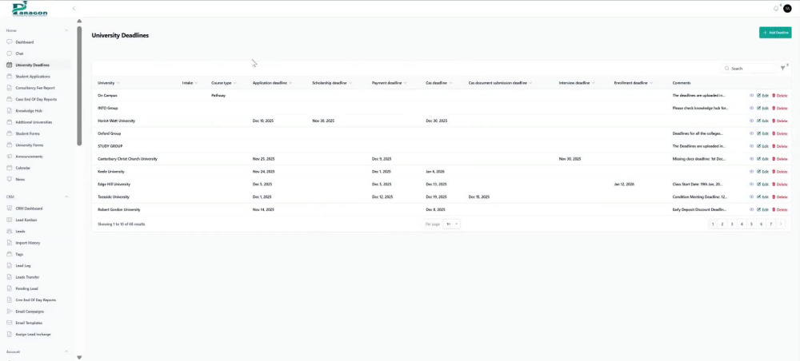Click the Consultancy Fee Report document icon
The image size is (800, 361).
point(9,88)
